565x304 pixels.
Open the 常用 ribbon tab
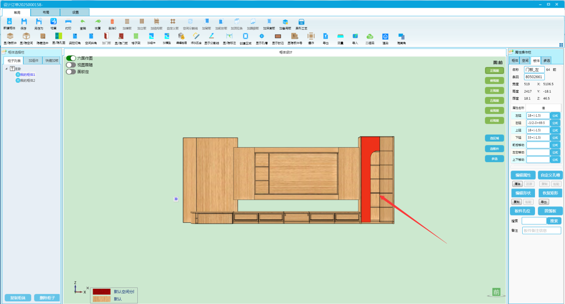click(17, 12)
